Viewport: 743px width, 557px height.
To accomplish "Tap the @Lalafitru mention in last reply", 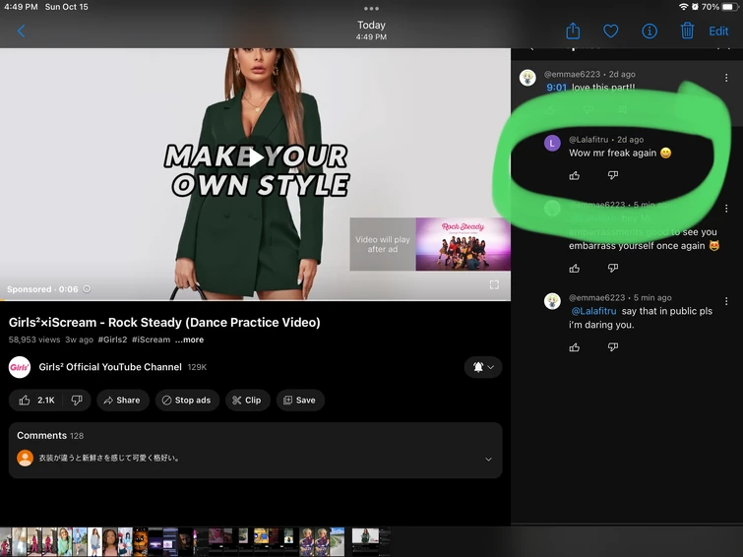I will click(x=593, y=311).
